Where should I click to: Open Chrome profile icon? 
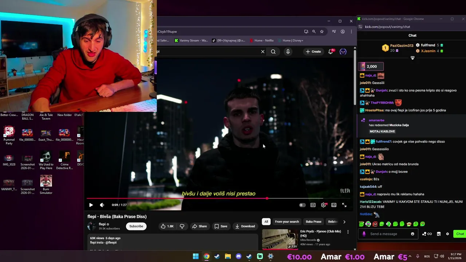tap(343, 32)
